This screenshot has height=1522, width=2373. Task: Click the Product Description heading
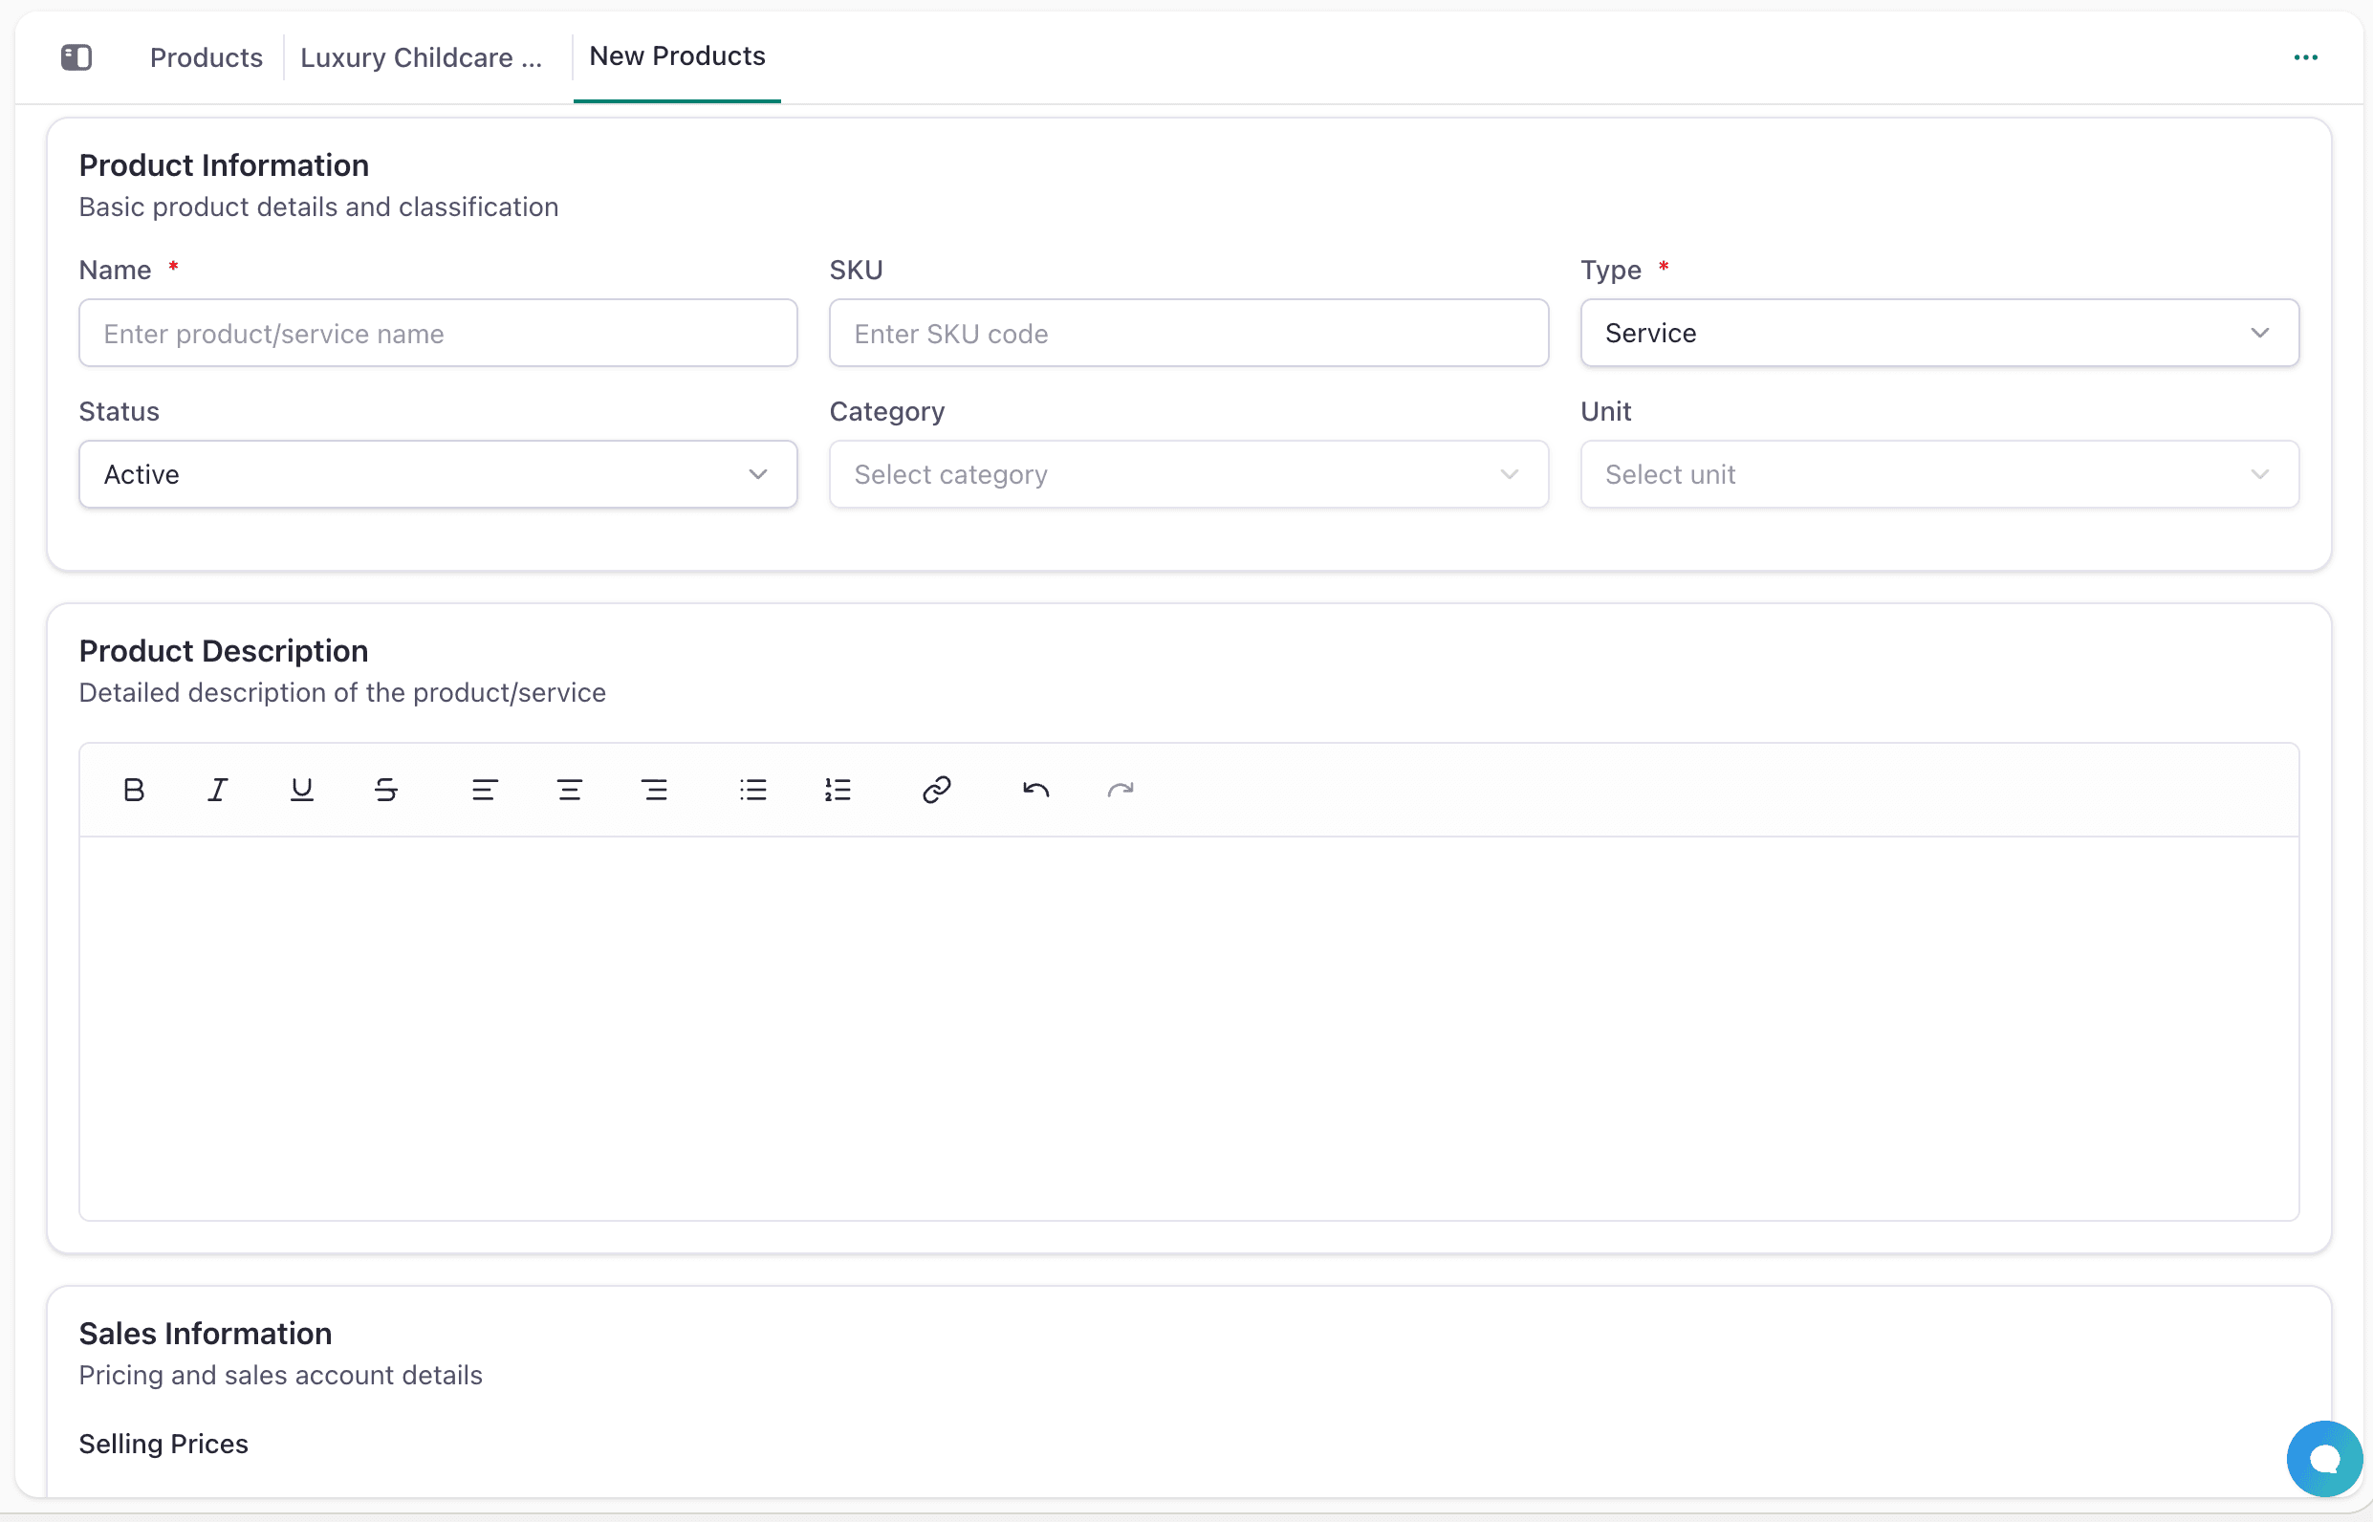224,650
